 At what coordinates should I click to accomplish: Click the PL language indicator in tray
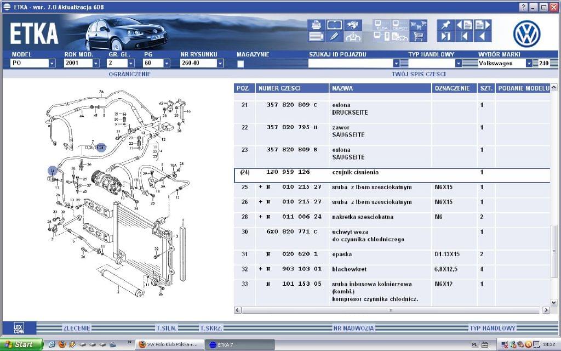point(474,345)
